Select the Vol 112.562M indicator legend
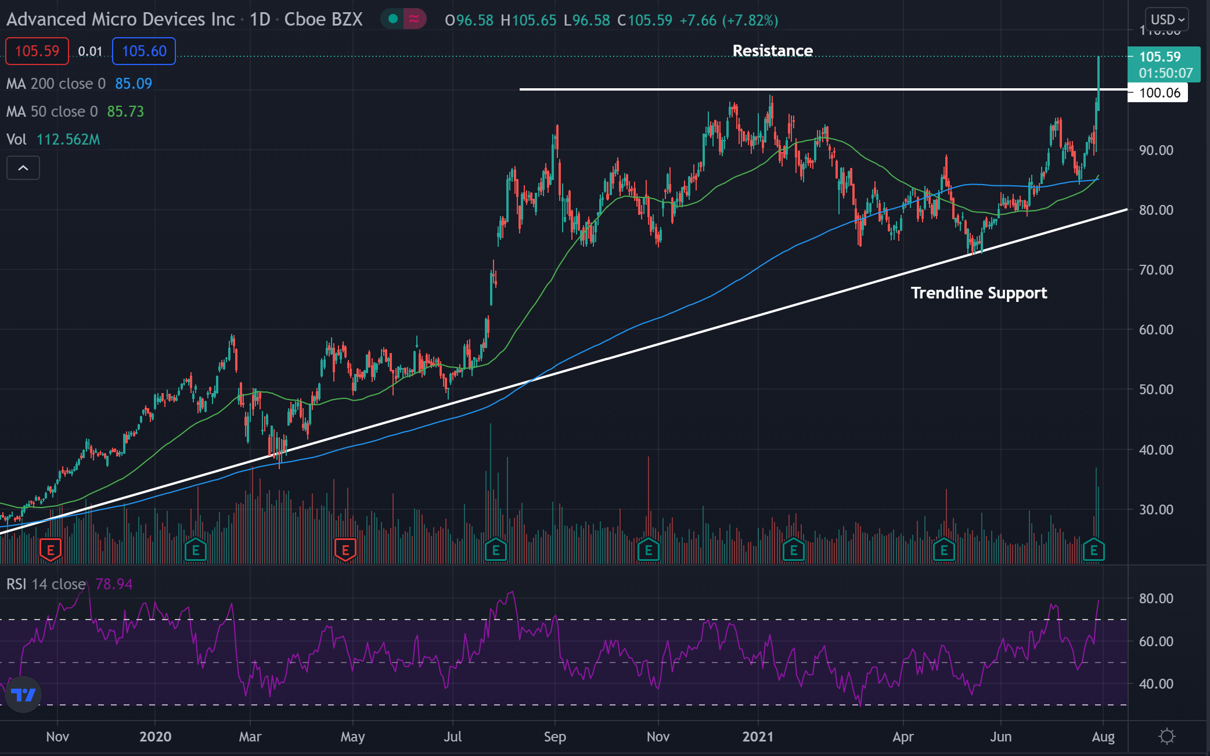1210x756 pixels. point(53,139)
